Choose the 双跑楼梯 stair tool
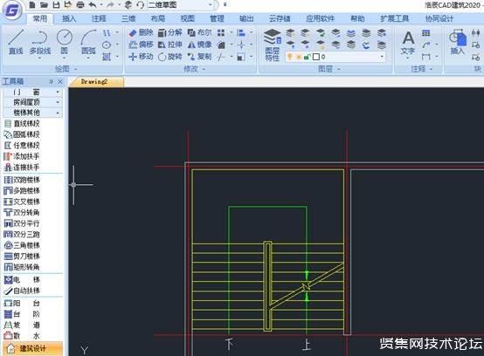 pyautogui.click(x=22, y=180)
